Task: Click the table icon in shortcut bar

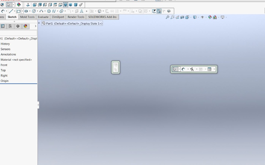Action: point(209,69)
